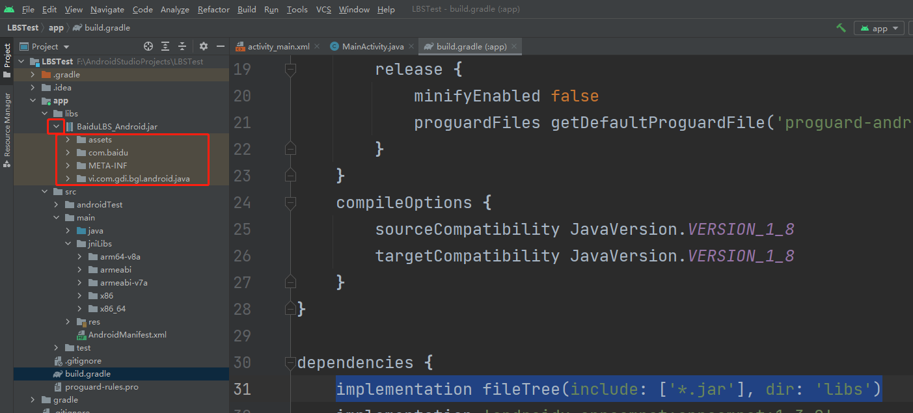Expand the META-INF folder chevron
The width and height of the screenshot is (913, 413).
[x=68, y=165]
